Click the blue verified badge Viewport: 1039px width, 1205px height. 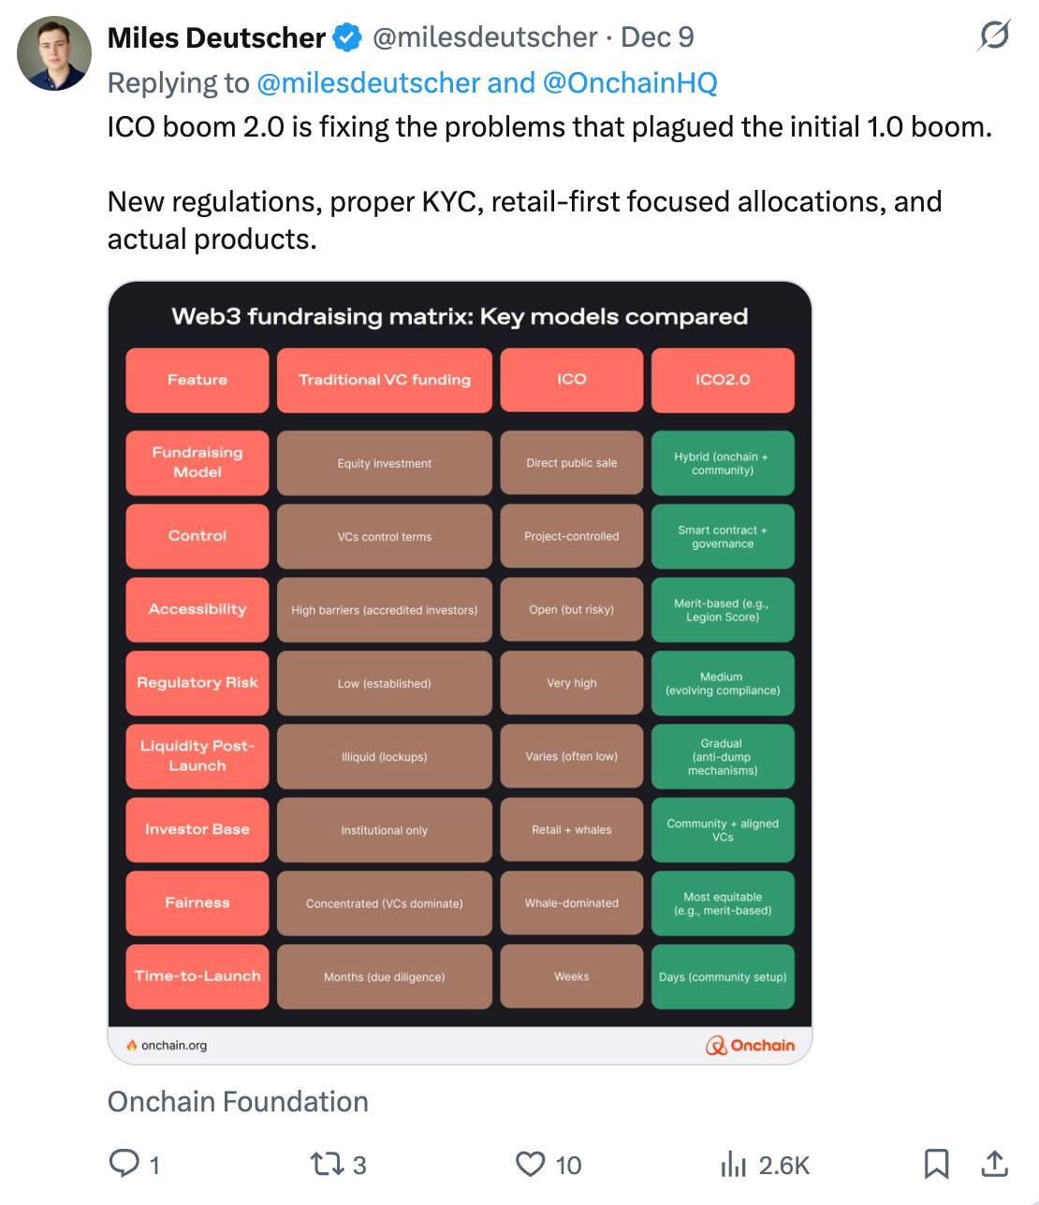pyautogui.click(x=347, y=37)
